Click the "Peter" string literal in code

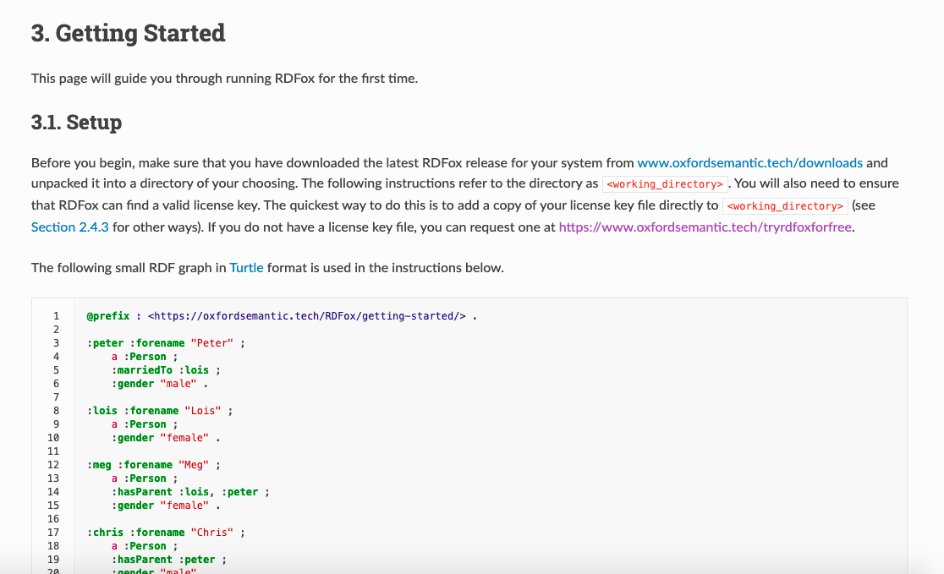pyautogui.click(x=212, y=343)
